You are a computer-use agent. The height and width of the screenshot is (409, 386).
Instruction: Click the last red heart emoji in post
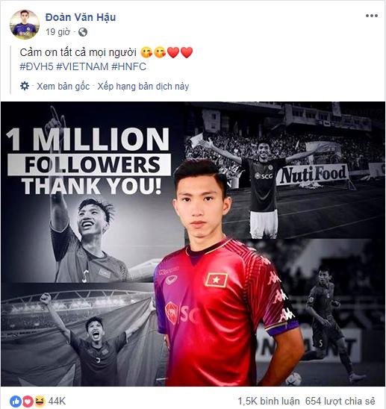pyautogui.click(x=187, y=52)
